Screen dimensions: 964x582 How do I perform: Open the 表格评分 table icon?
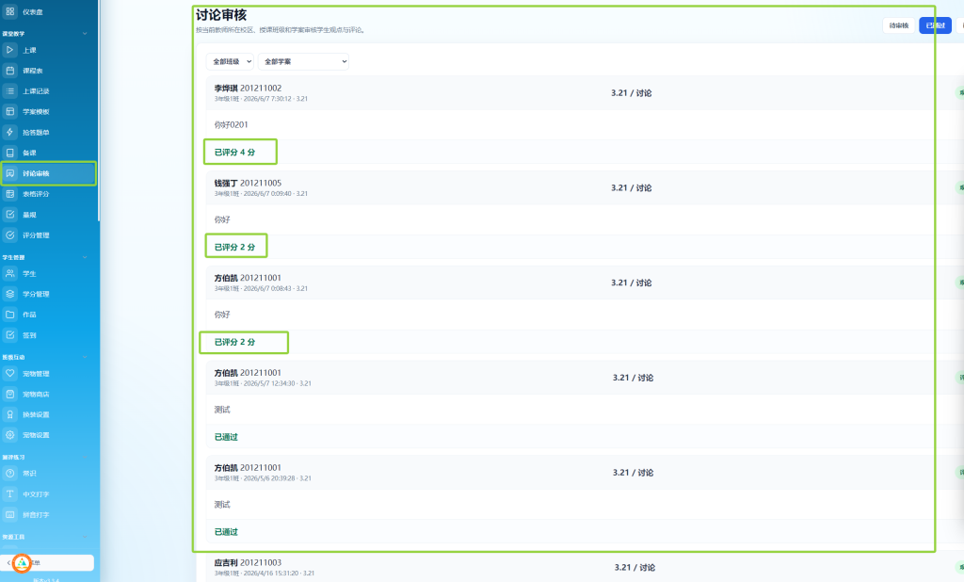[9, 194]
